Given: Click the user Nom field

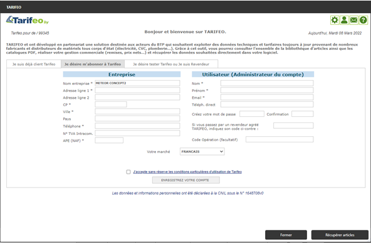Looking at the screenshot, I should coord(267,83).
